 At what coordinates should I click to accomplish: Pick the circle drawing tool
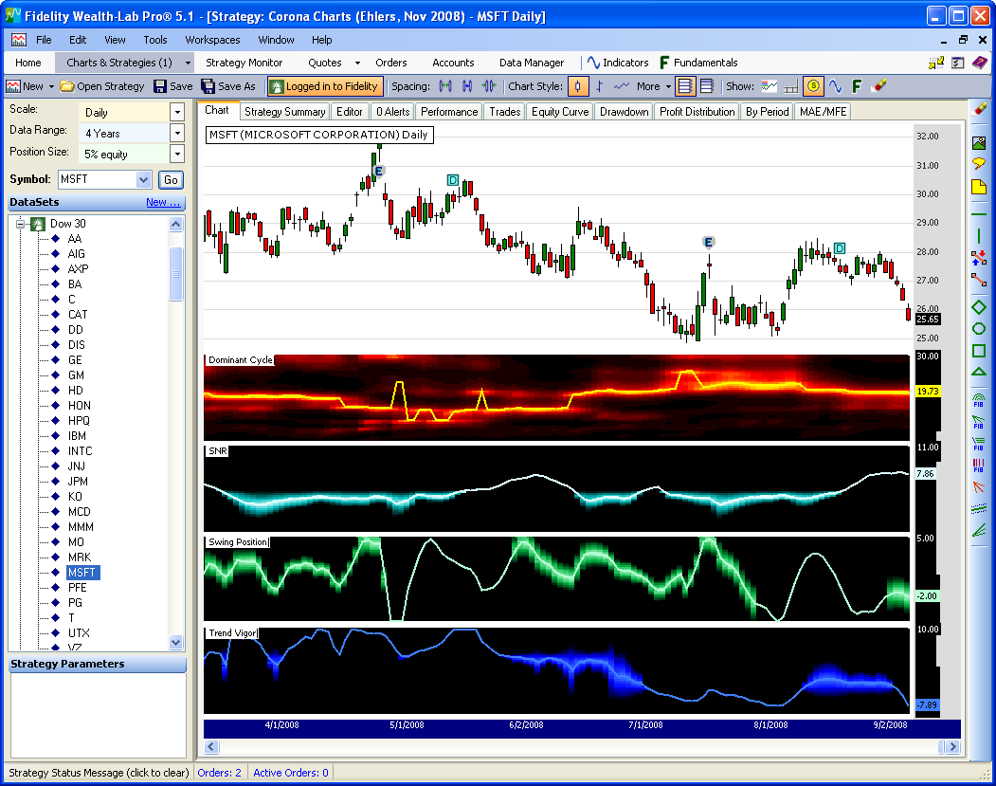979,329
